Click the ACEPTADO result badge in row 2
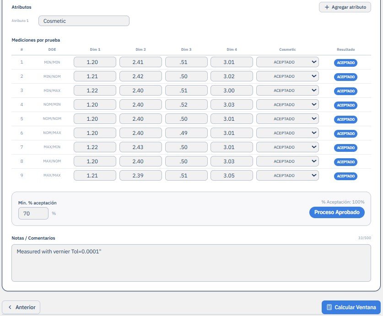Screen dimensions: 383x316 click(x=345, y=77)
